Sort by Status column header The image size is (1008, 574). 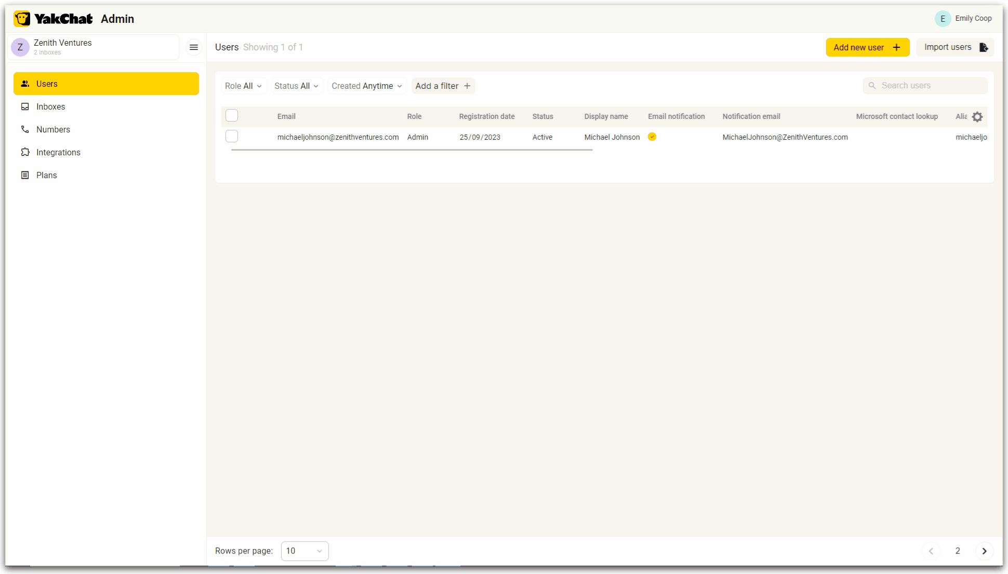coord(542,116)
